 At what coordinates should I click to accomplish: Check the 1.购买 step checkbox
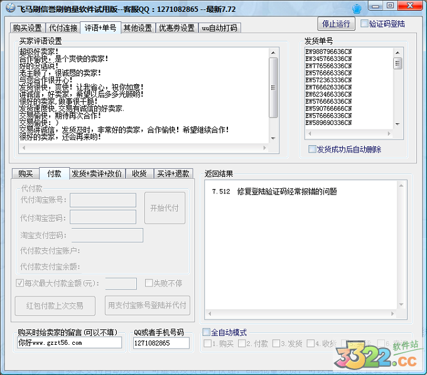click(207, 344)
